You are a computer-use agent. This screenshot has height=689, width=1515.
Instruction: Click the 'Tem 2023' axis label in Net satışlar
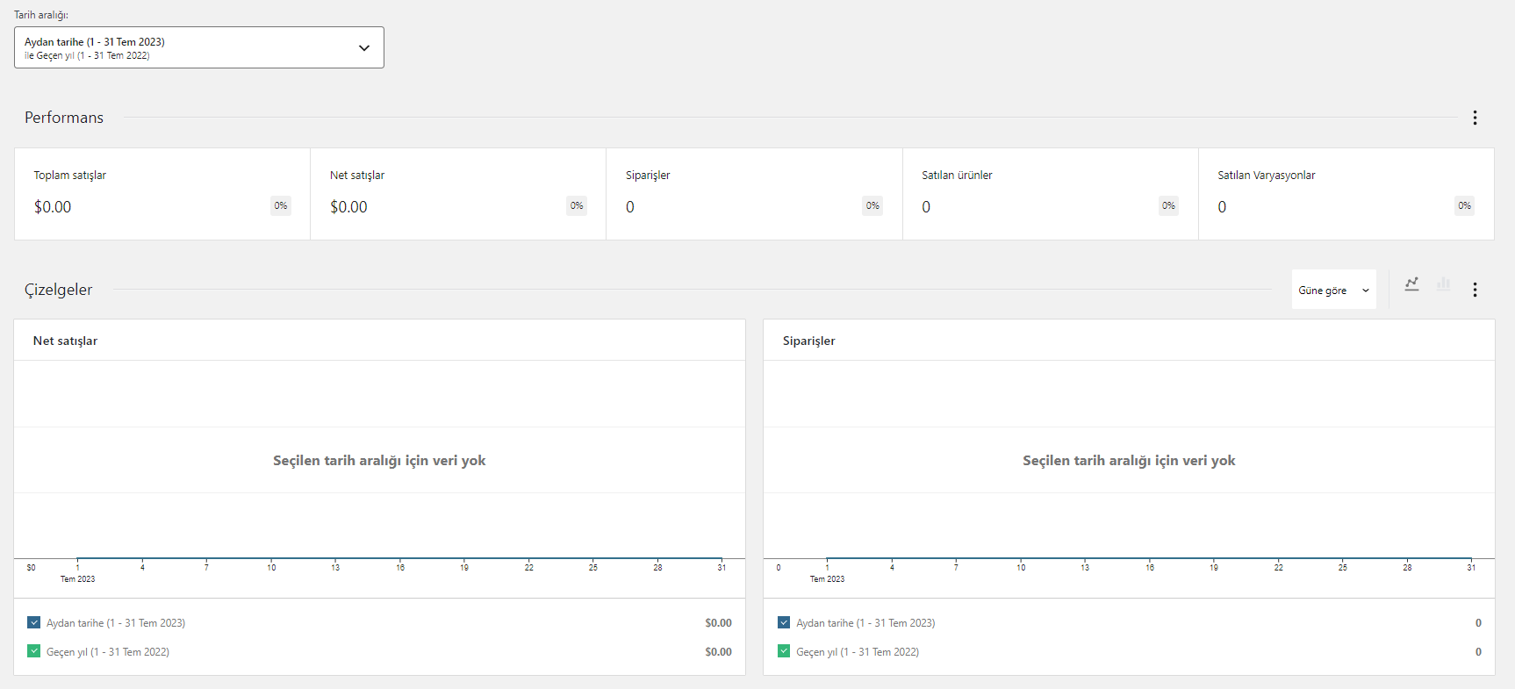click(x=77, y=579)
